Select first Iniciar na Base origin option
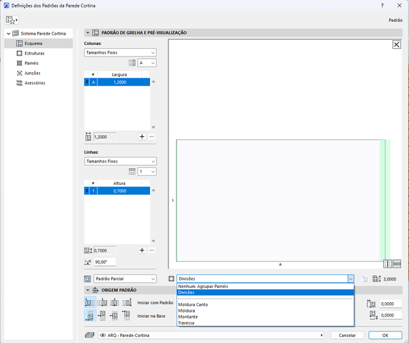 tap(90, 315)
